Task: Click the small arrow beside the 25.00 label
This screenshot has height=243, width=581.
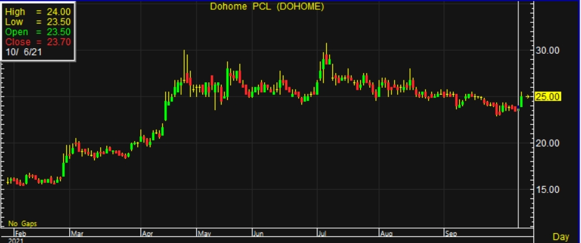Action: point(528,96)
